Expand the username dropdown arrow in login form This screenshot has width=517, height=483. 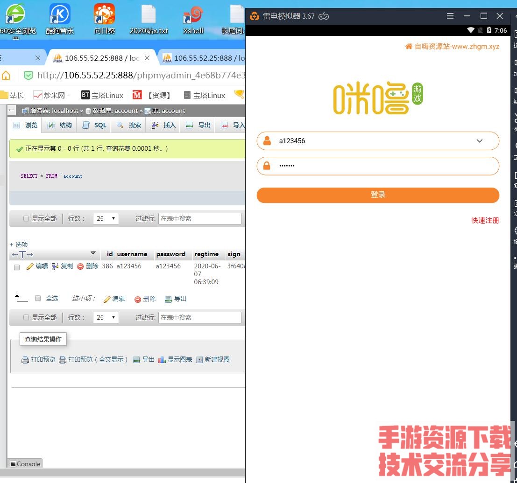[x=479, y=141]
